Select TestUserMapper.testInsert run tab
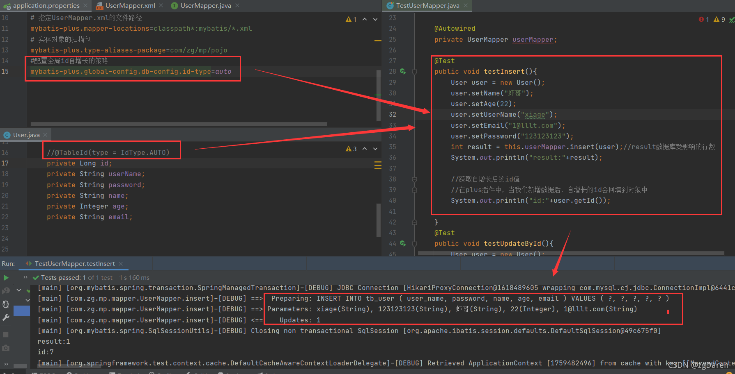The height and width of the screenshot is (374, 735). (x=75, y=264)
